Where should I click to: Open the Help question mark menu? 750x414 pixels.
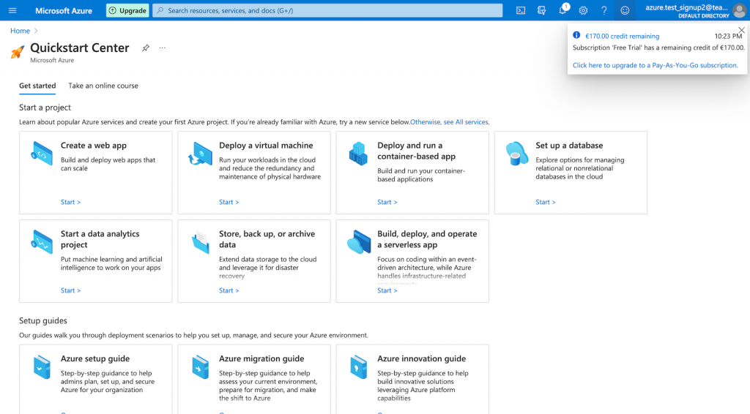604,10
